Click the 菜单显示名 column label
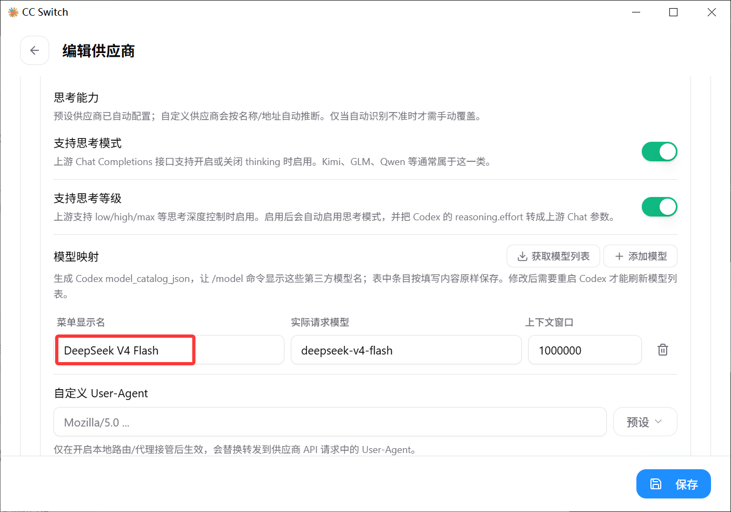 click(x=81, y=322)
